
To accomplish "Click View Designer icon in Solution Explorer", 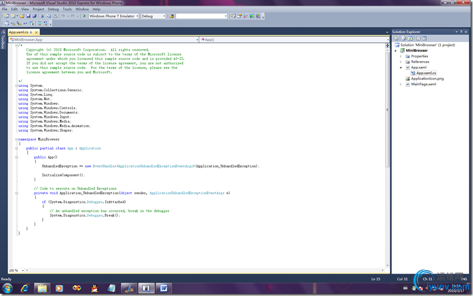I will pos(425,38).
